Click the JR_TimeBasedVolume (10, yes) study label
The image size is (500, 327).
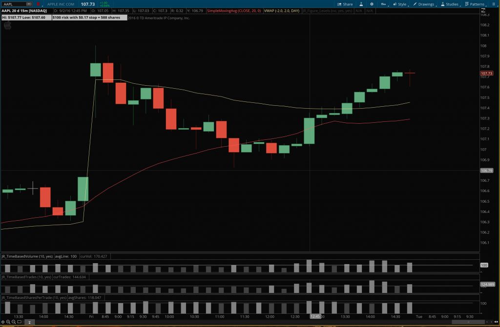pos(27,256)
